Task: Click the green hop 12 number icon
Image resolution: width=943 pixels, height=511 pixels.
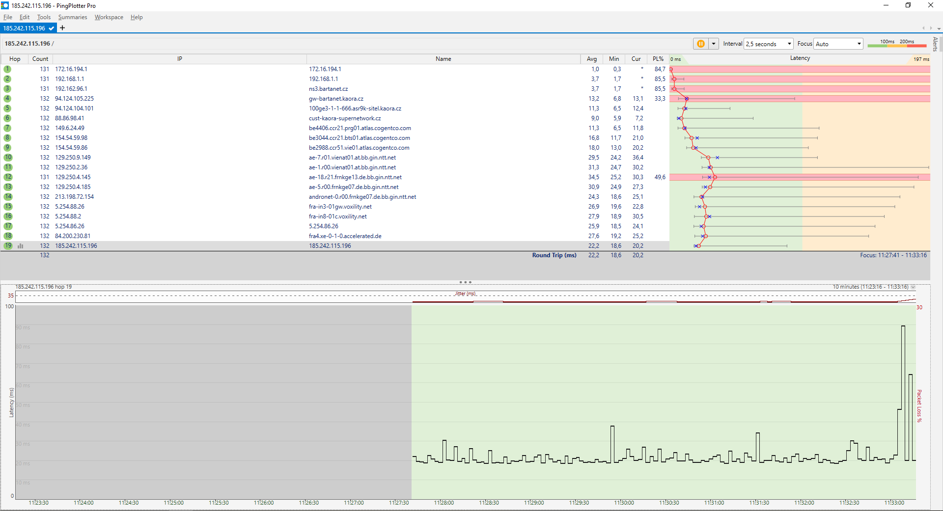Action: [x=8, y=177]
